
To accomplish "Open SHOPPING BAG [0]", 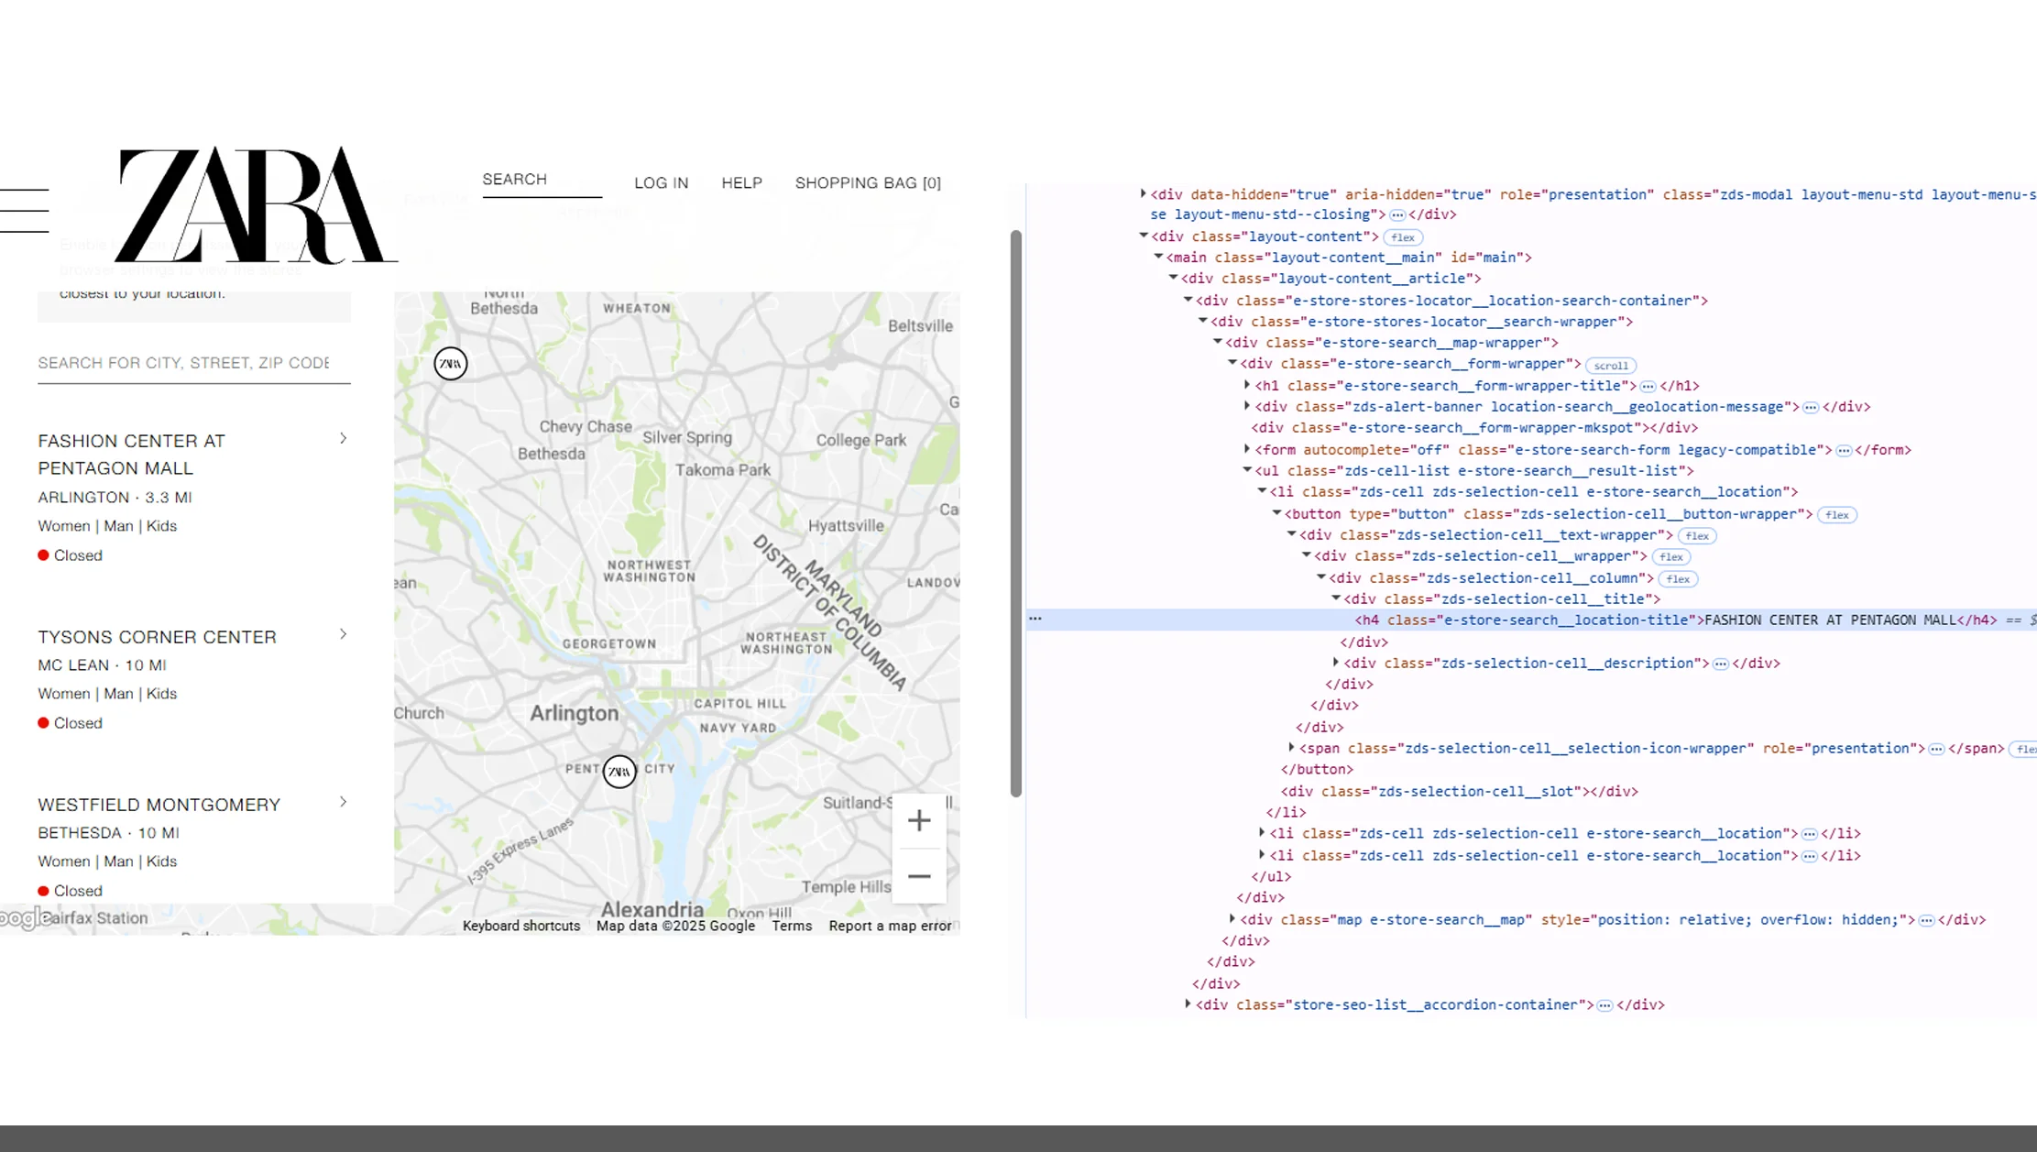I will 868,183.
